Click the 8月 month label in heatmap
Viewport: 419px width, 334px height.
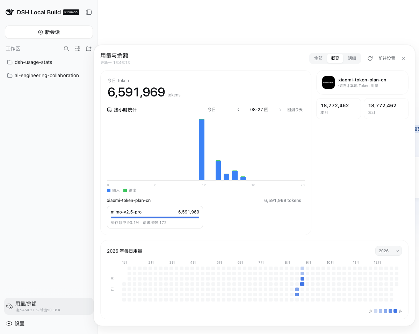pos(287,263)
